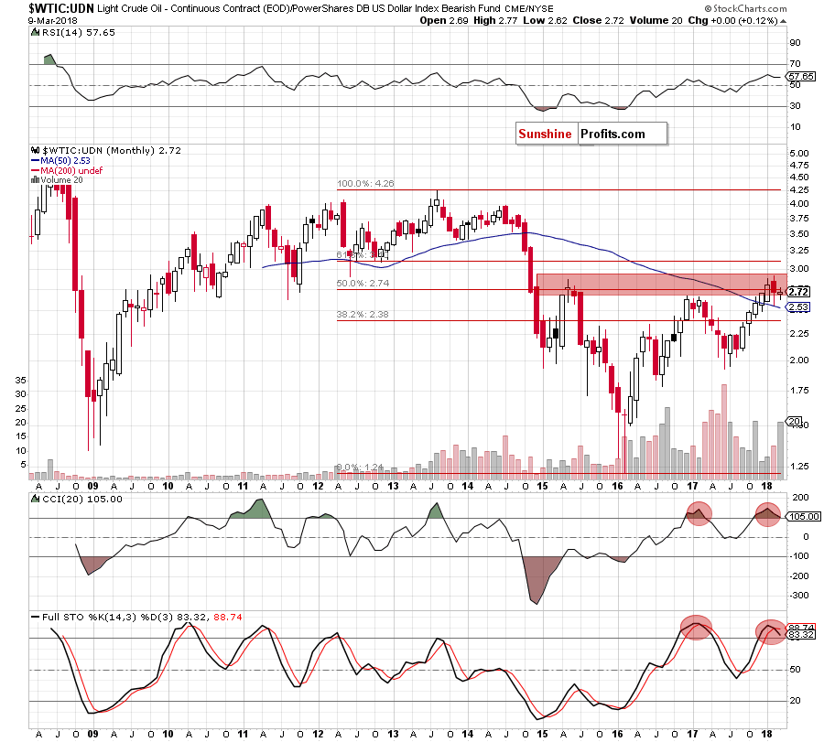Image resolution: width=824 pixels, height=742 pixels.
Task: Click the 90 RSI axis label
Action: click(796, 43)
